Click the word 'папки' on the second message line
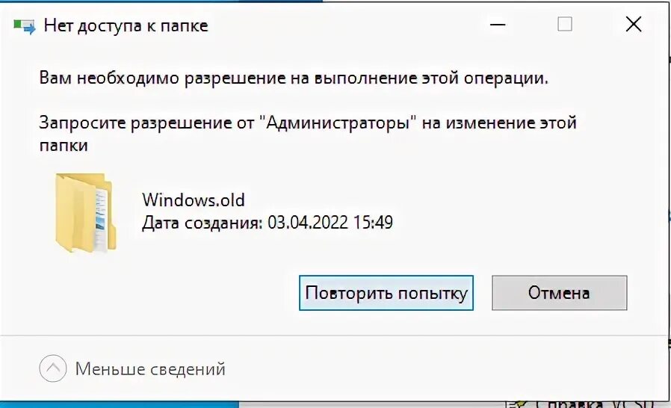Viewport: 671px width, 408px height. [64, 146]
